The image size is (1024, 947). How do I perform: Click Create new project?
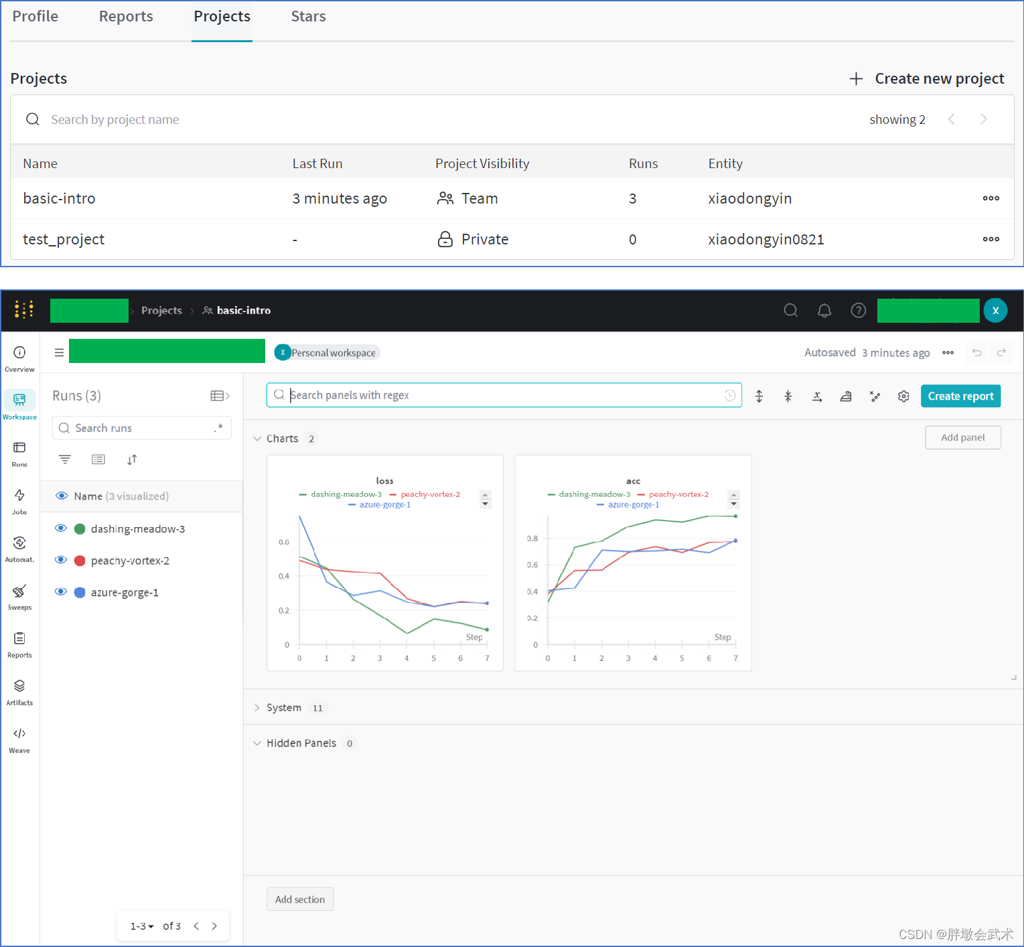point(927,79)
